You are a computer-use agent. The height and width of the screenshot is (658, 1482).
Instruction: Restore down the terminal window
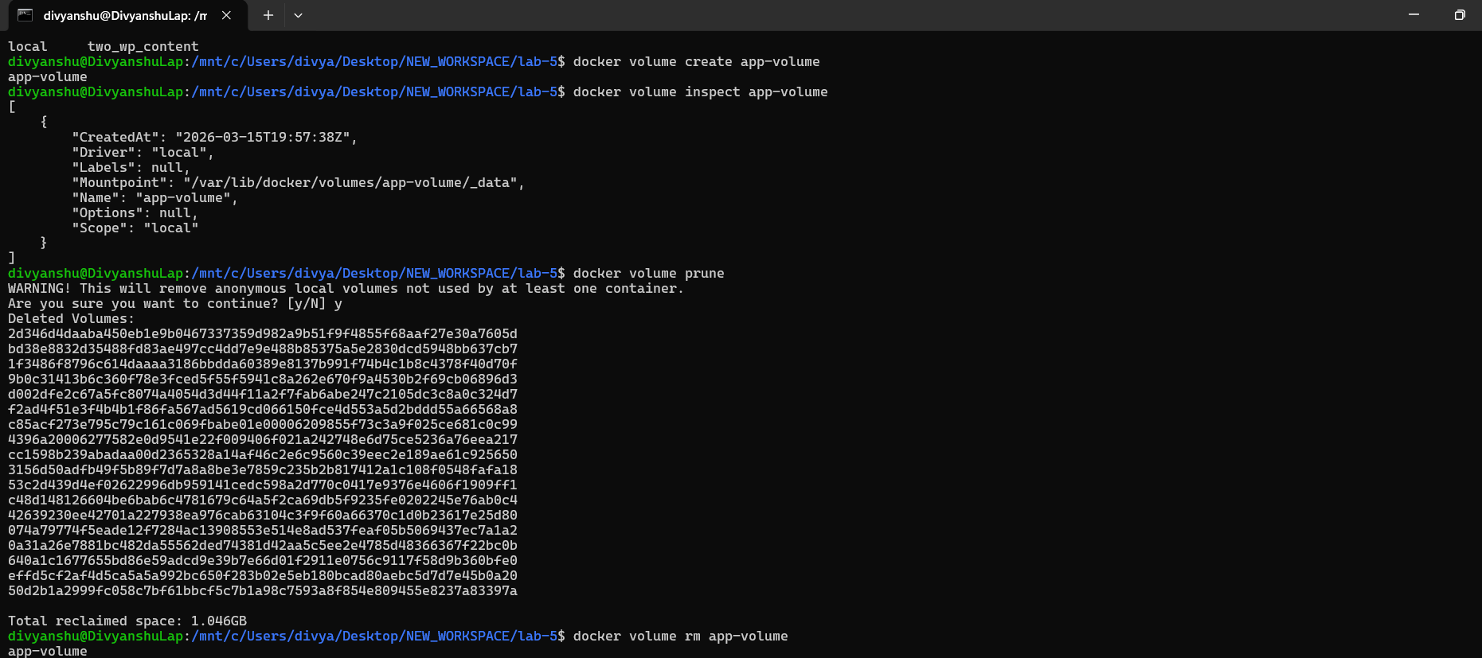pyautogui.click(x=1459, y=15)
